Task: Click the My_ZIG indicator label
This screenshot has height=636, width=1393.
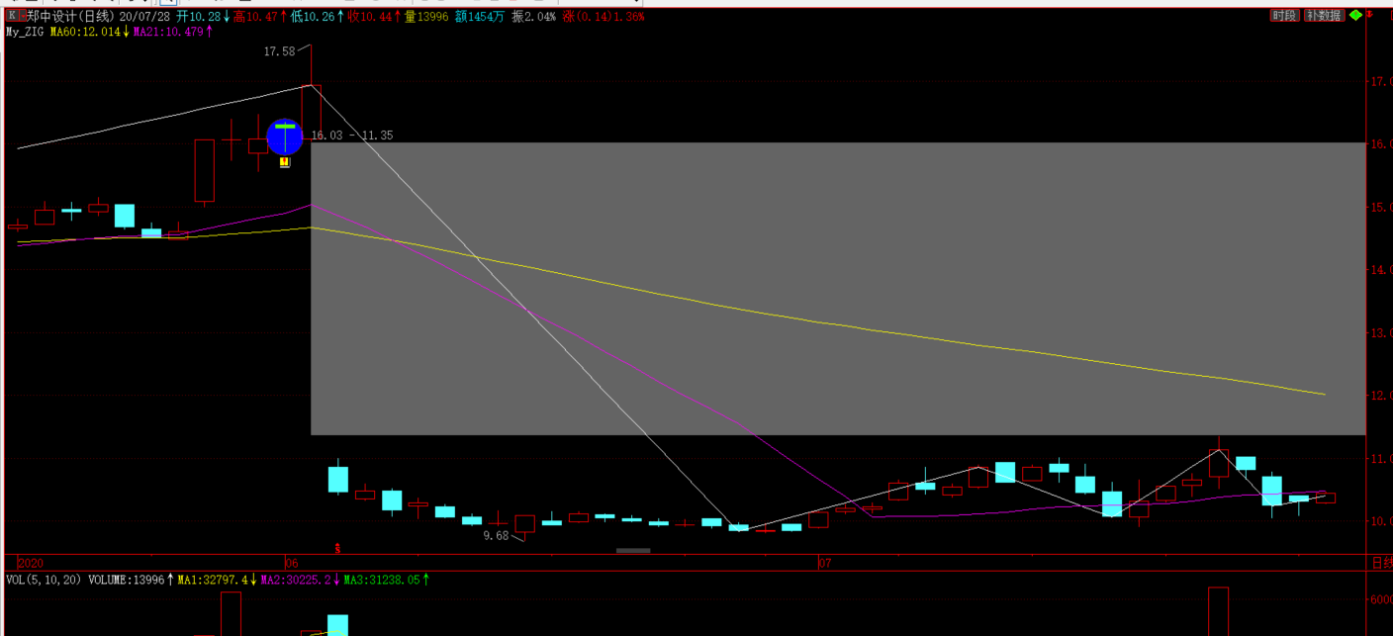Action: (26, 32)
